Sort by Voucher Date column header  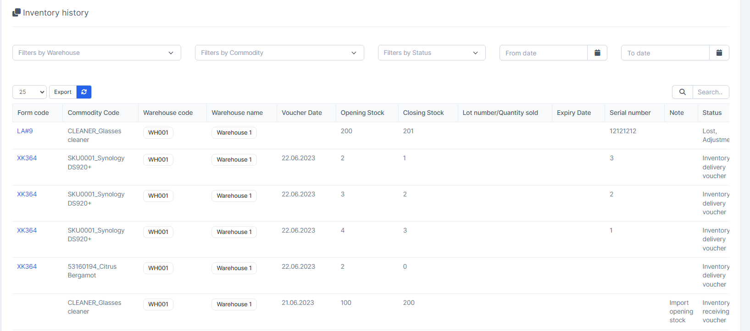[x=301, y=113]
